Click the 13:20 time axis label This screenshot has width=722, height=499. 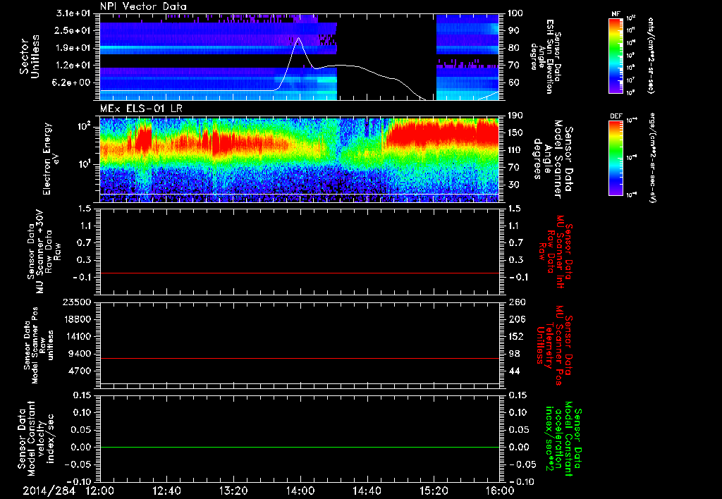233,491
